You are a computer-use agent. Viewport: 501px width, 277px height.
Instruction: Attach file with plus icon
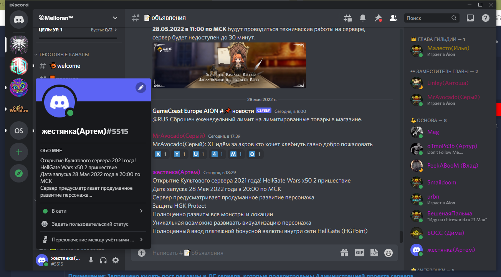(x=142, y=253)
